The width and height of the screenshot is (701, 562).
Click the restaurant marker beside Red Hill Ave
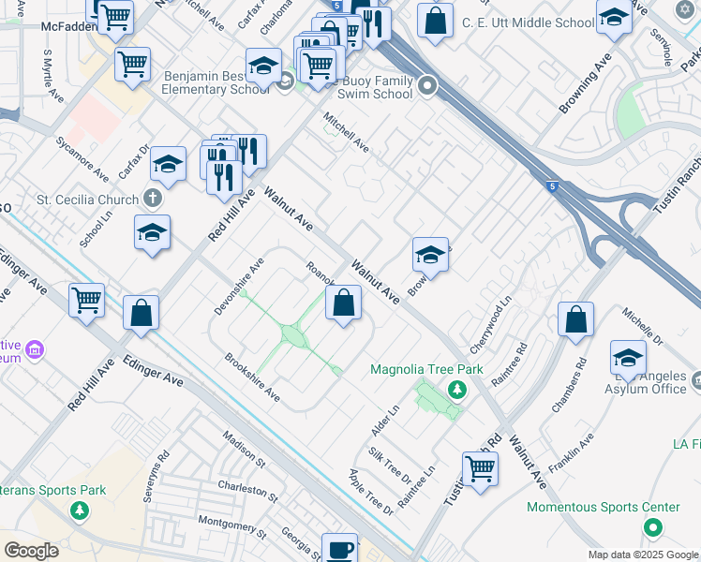click(224, 179)
